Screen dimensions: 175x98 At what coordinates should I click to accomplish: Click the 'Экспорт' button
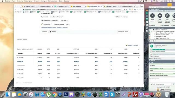click(x=53, y=32)
